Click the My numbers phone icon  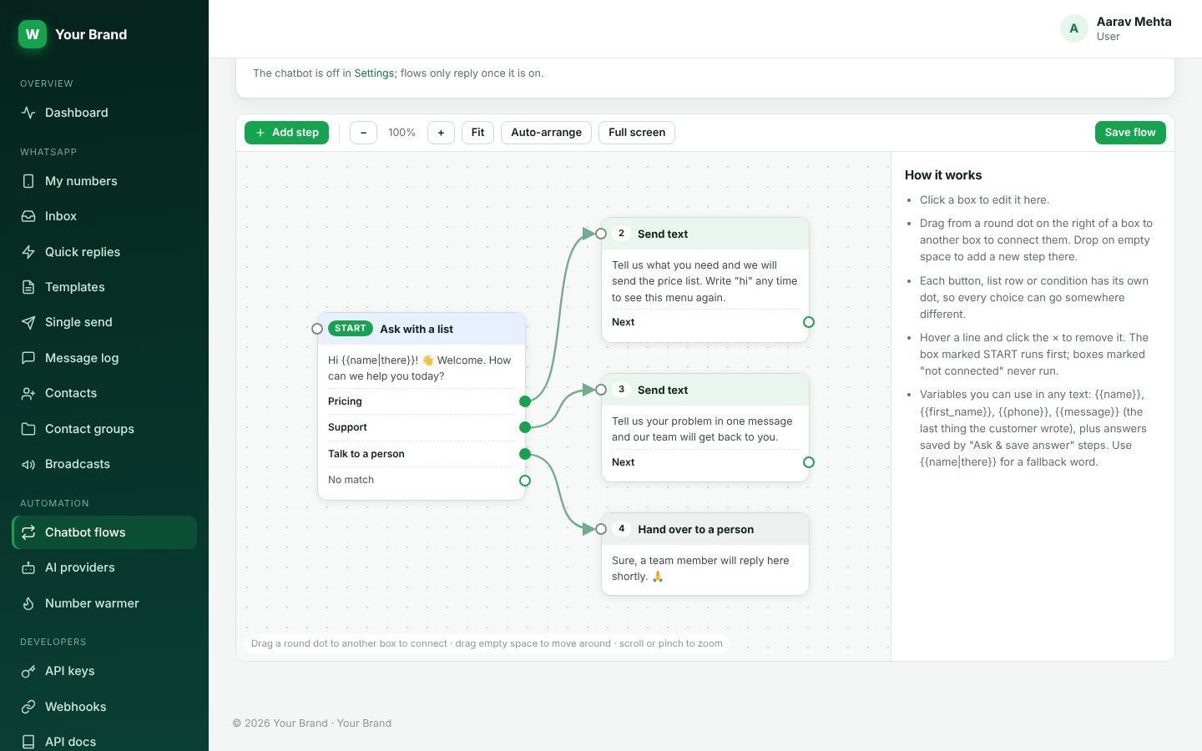(28, 181)
